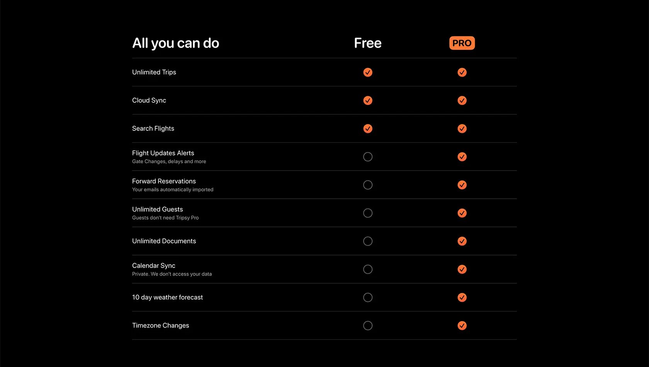The image size is (649, 367).
Task: Click Free checkmark for Cloud Sync
Action: 368,100
